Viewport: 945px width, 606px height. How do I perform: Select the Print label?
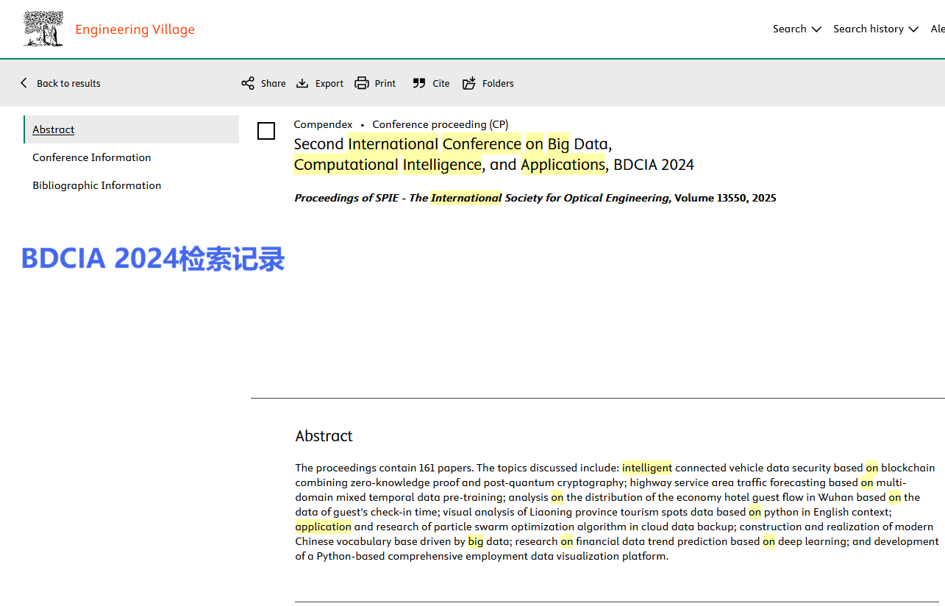tap(385, 83)
